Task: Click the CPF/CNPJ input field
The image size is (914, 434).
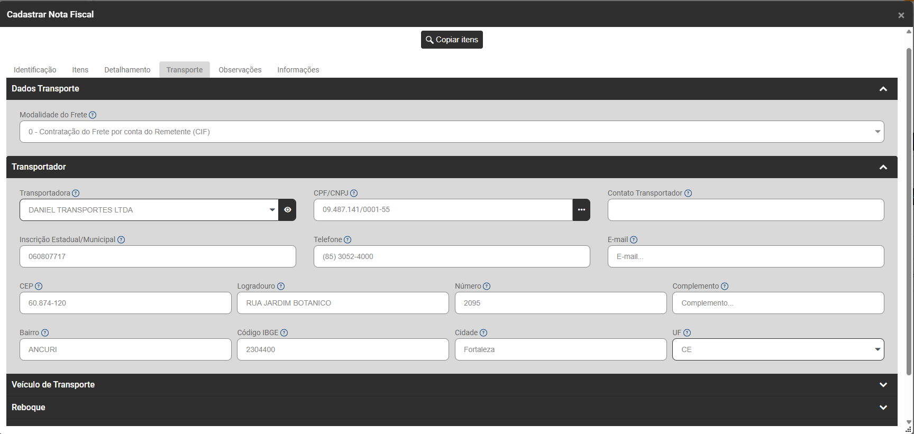Action: [x=443, y=210]
